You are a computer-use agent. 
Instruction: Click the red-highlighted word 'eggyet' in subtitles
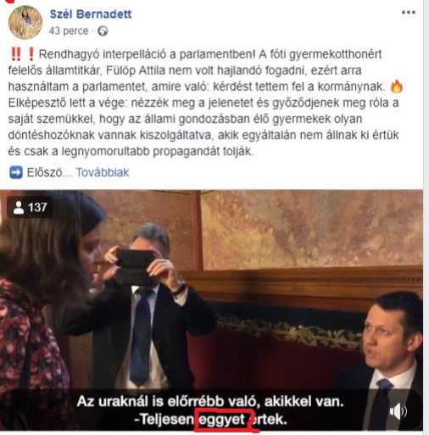click(x=222, y=419)
